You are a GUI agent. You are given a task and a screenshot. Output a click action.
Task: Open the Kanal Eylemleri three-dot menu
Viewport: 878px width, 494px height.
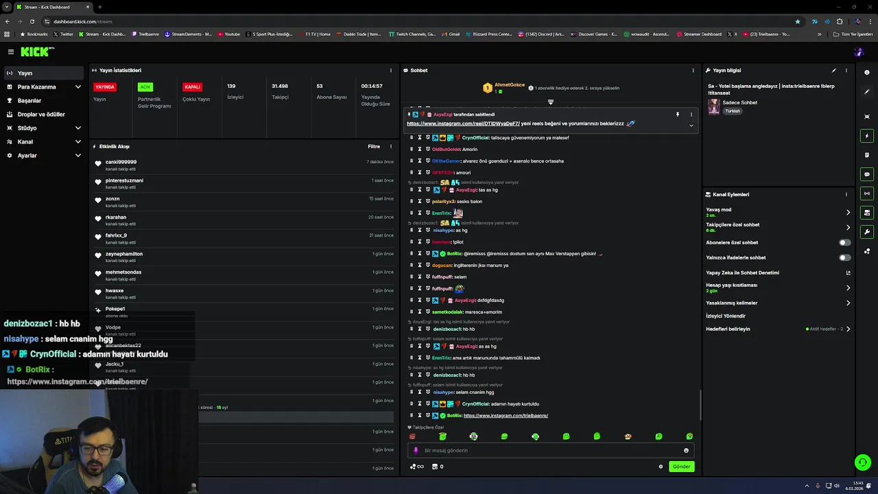tap(846, 194)
